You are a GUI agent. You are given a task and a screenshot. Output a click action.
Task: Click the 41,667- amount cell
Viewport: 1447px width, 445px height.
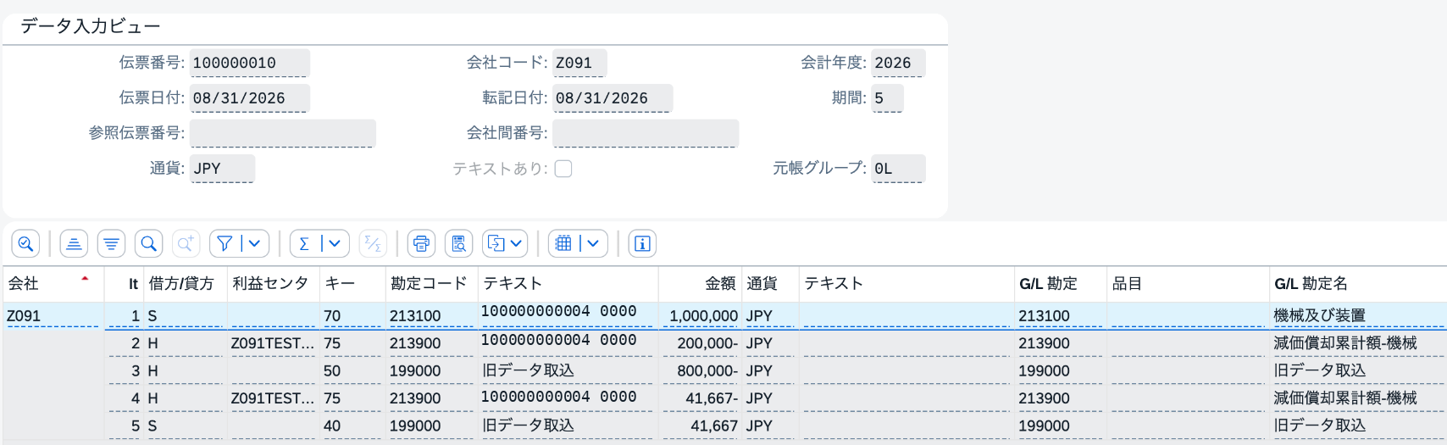pyautogui.click(x=700, y=398)
